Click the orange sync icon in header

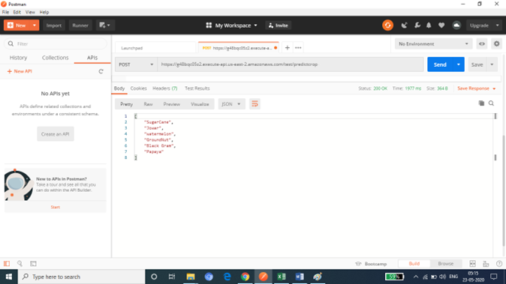[387, 25]
